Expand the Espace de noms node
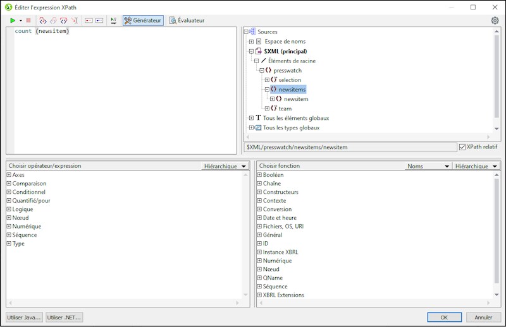The width and height of the screenshot is (506, 327). click(x=251, y=42)
